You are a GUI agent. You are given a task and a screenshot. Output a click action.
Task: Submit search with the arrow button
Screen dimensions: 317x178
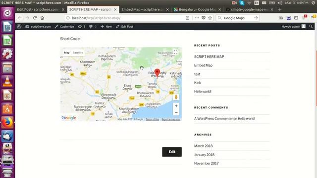256,18
